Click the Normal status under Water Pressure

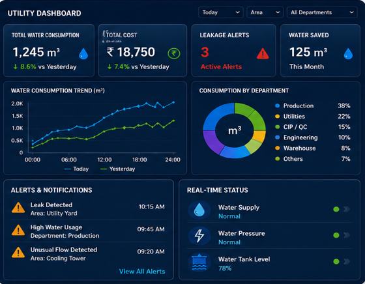[x=229, y=242]
